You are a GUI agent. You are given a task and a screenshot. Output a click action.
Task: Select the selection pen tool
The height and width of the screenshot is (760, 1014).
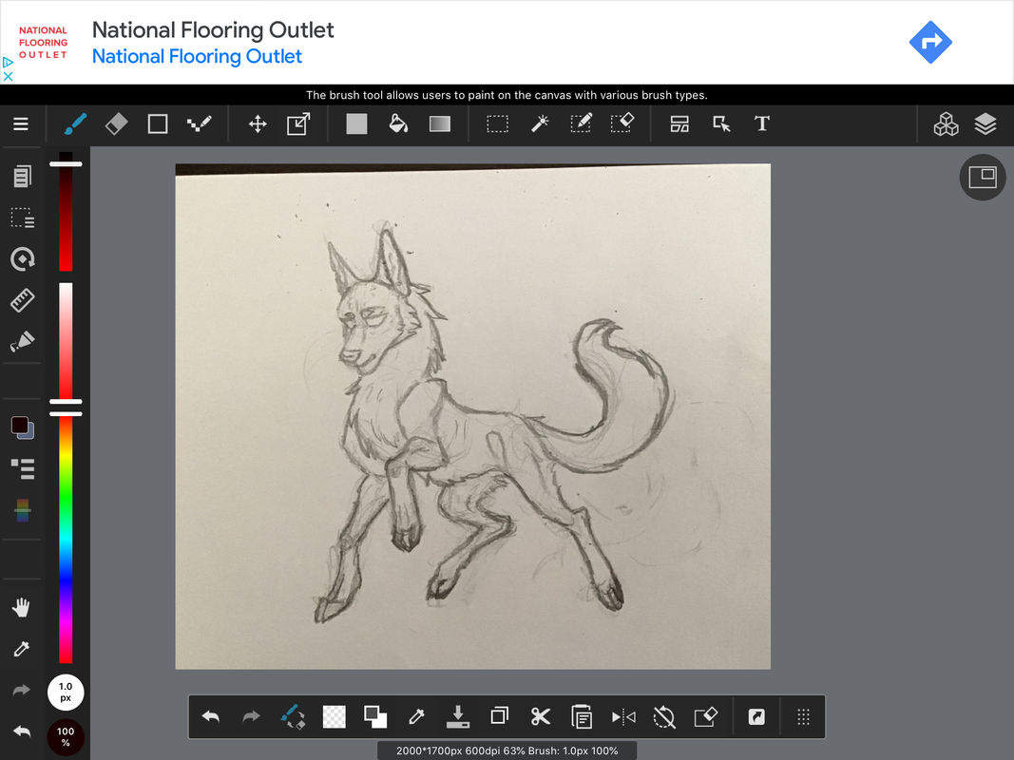point(581,124)
